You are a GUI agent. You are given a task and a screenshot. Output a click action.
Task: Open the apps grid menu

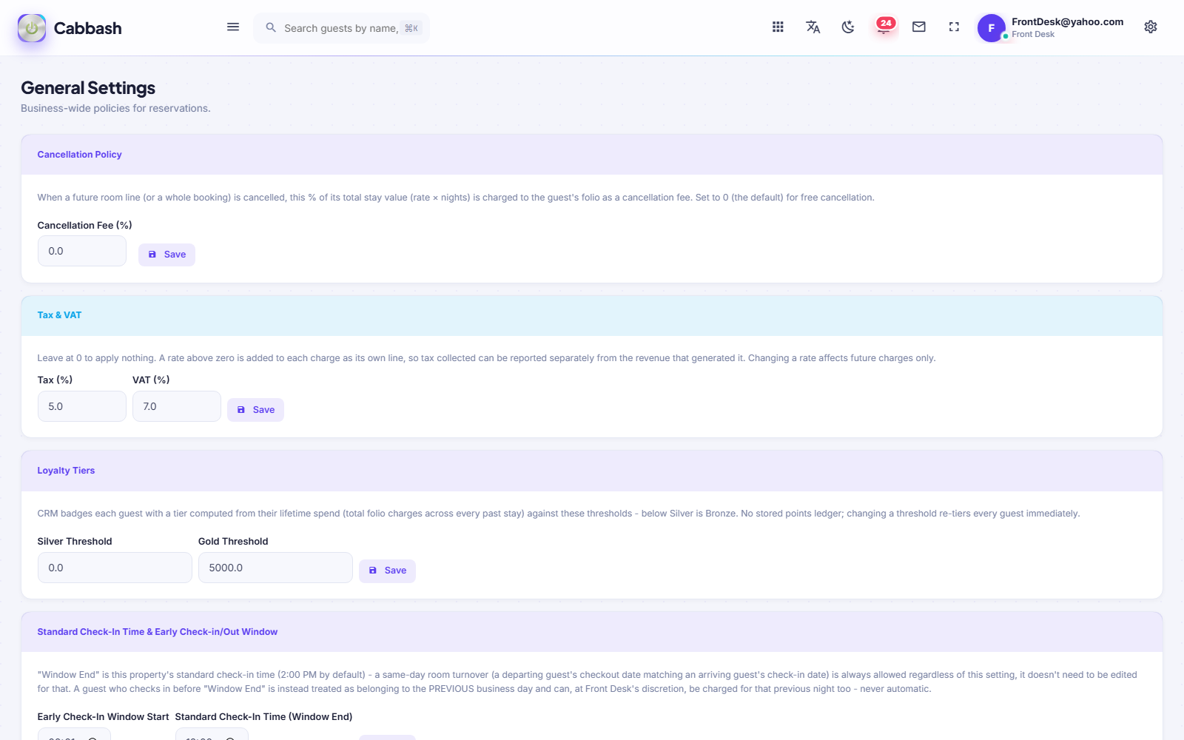778,27
